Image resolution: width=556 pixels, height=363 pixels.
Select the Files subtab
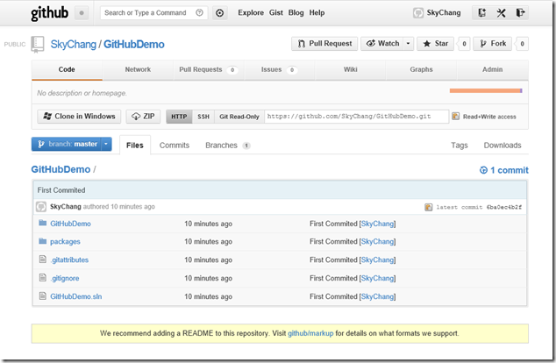[x=135, y=146]
